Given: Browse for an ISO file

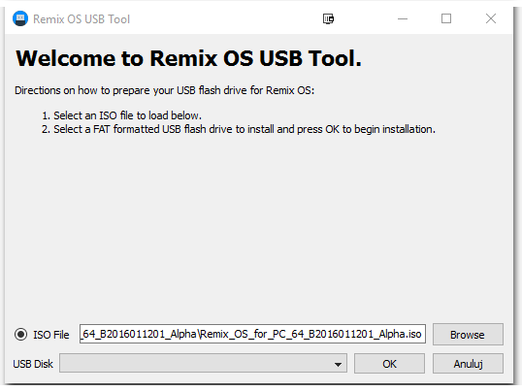Looking at the screenshot, I should tap(468, 335).
